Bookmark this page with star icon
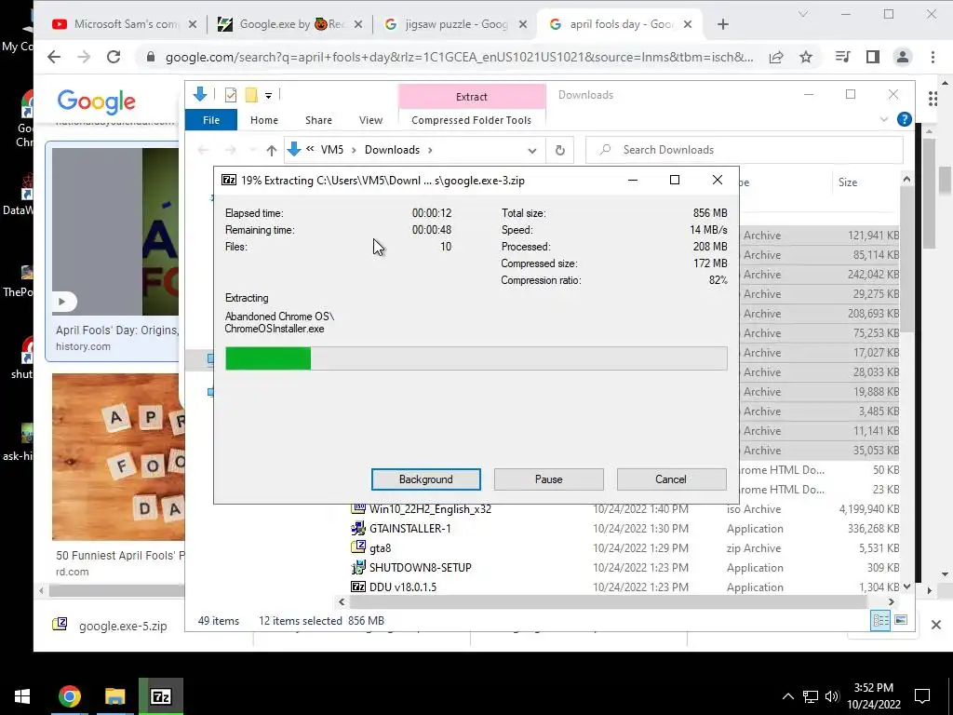Viewport: 953px width, 715px height. pos(806,57)
